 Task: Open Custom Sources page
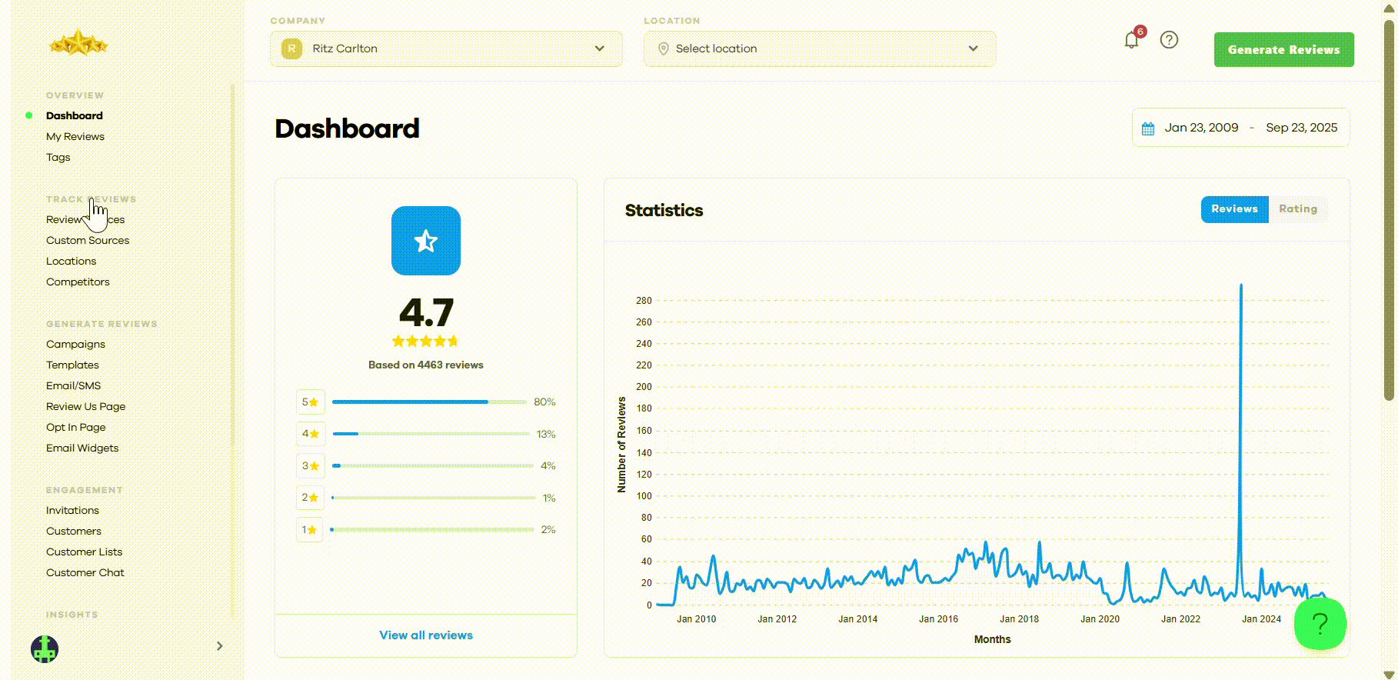tap(88, 241)
